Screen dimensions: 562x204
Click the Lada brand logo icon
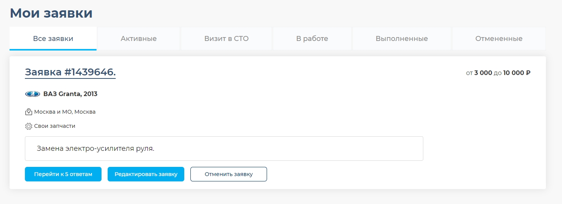[x=33, y=94]
